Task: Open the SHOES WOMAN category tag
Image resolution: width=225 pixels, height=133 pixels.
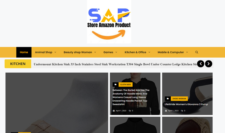Action: click(179, 98)
